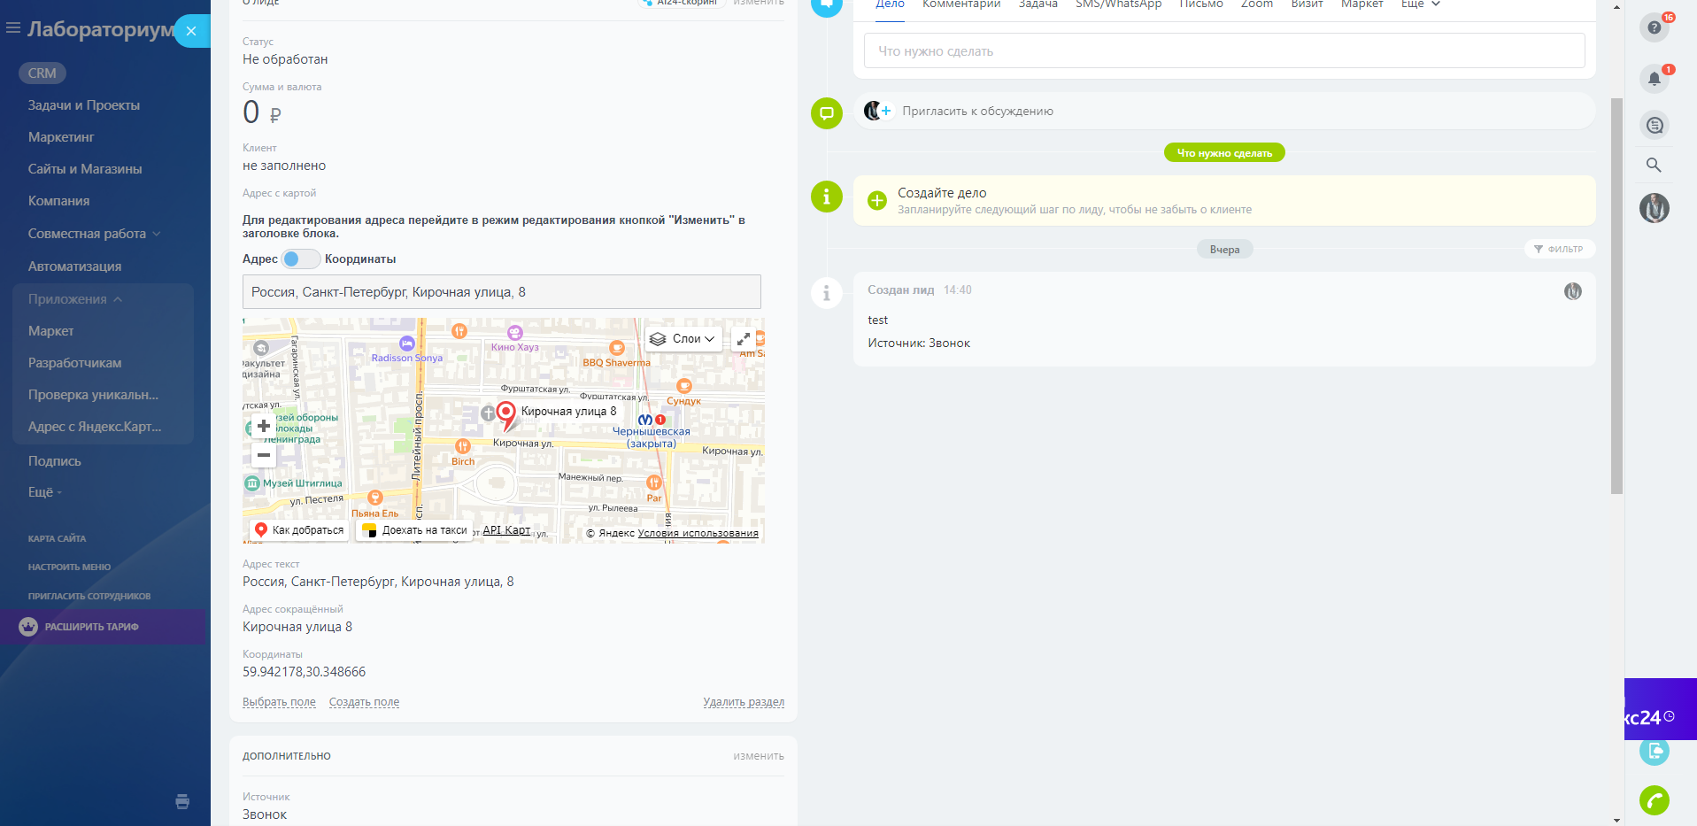Open the Слои map layers dropdown

[683, 339]
